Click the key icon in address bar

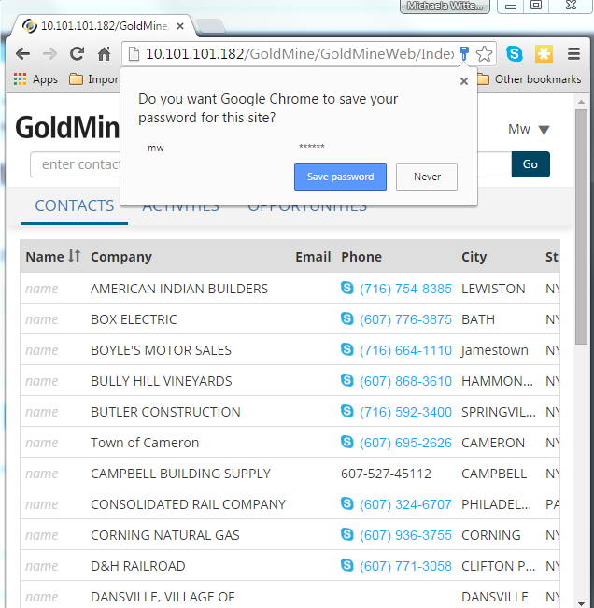coord(464,54)
